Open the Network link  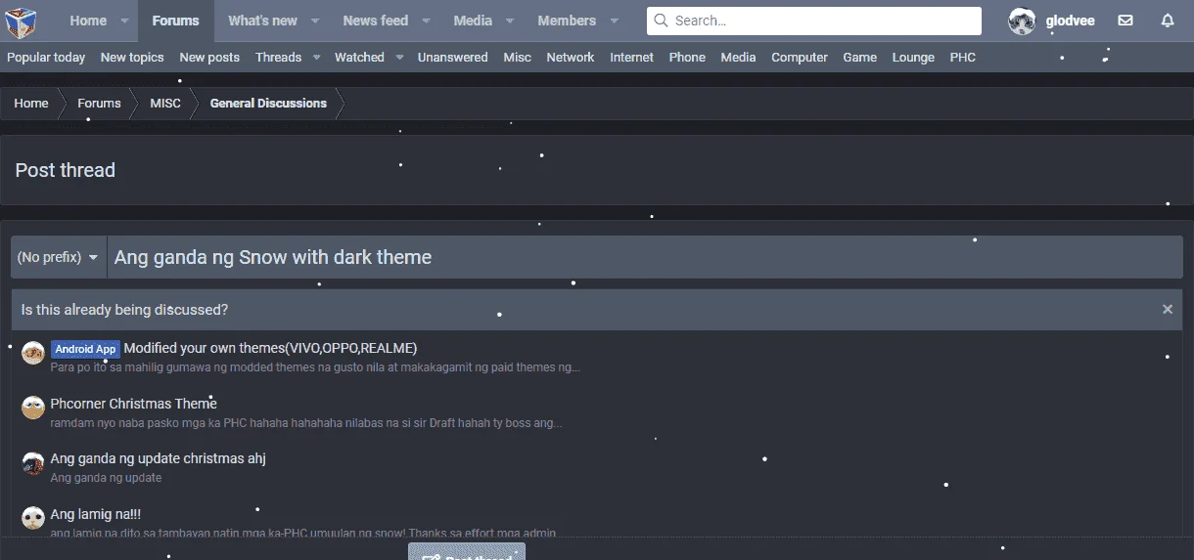(x=571, y=58)
